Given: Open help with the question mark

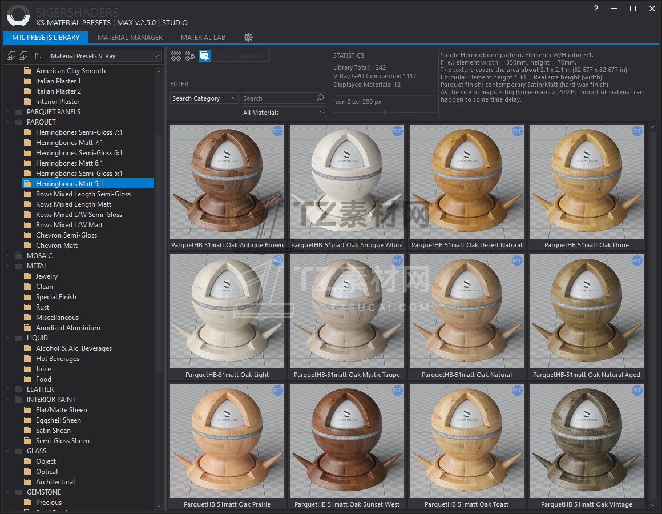Looking at the screenshot, I should coord(596,9).
